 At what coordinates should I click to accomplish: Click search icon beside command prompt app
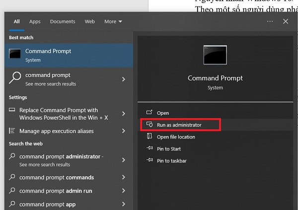click(x=12, y=204)
